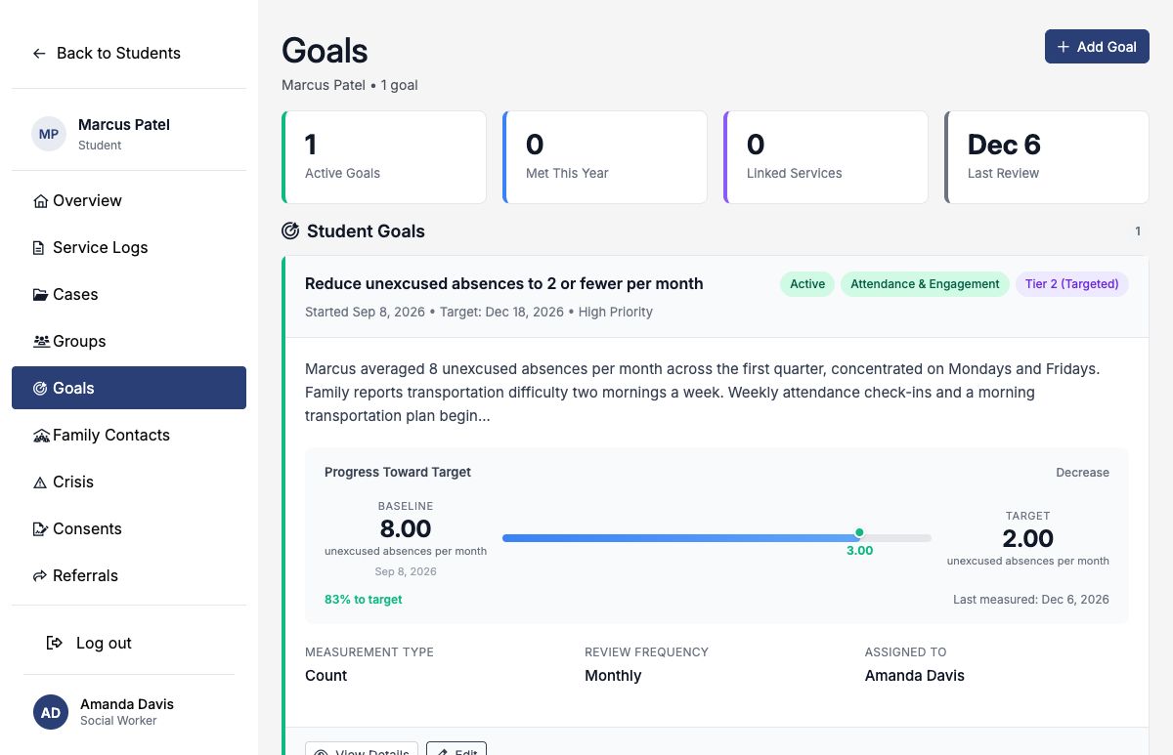Click the Goals page title

pos(325,51)
